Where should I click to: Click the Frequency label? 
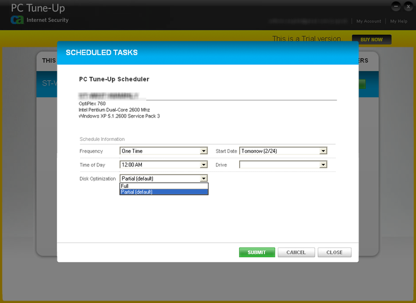[x=91, y=151]
